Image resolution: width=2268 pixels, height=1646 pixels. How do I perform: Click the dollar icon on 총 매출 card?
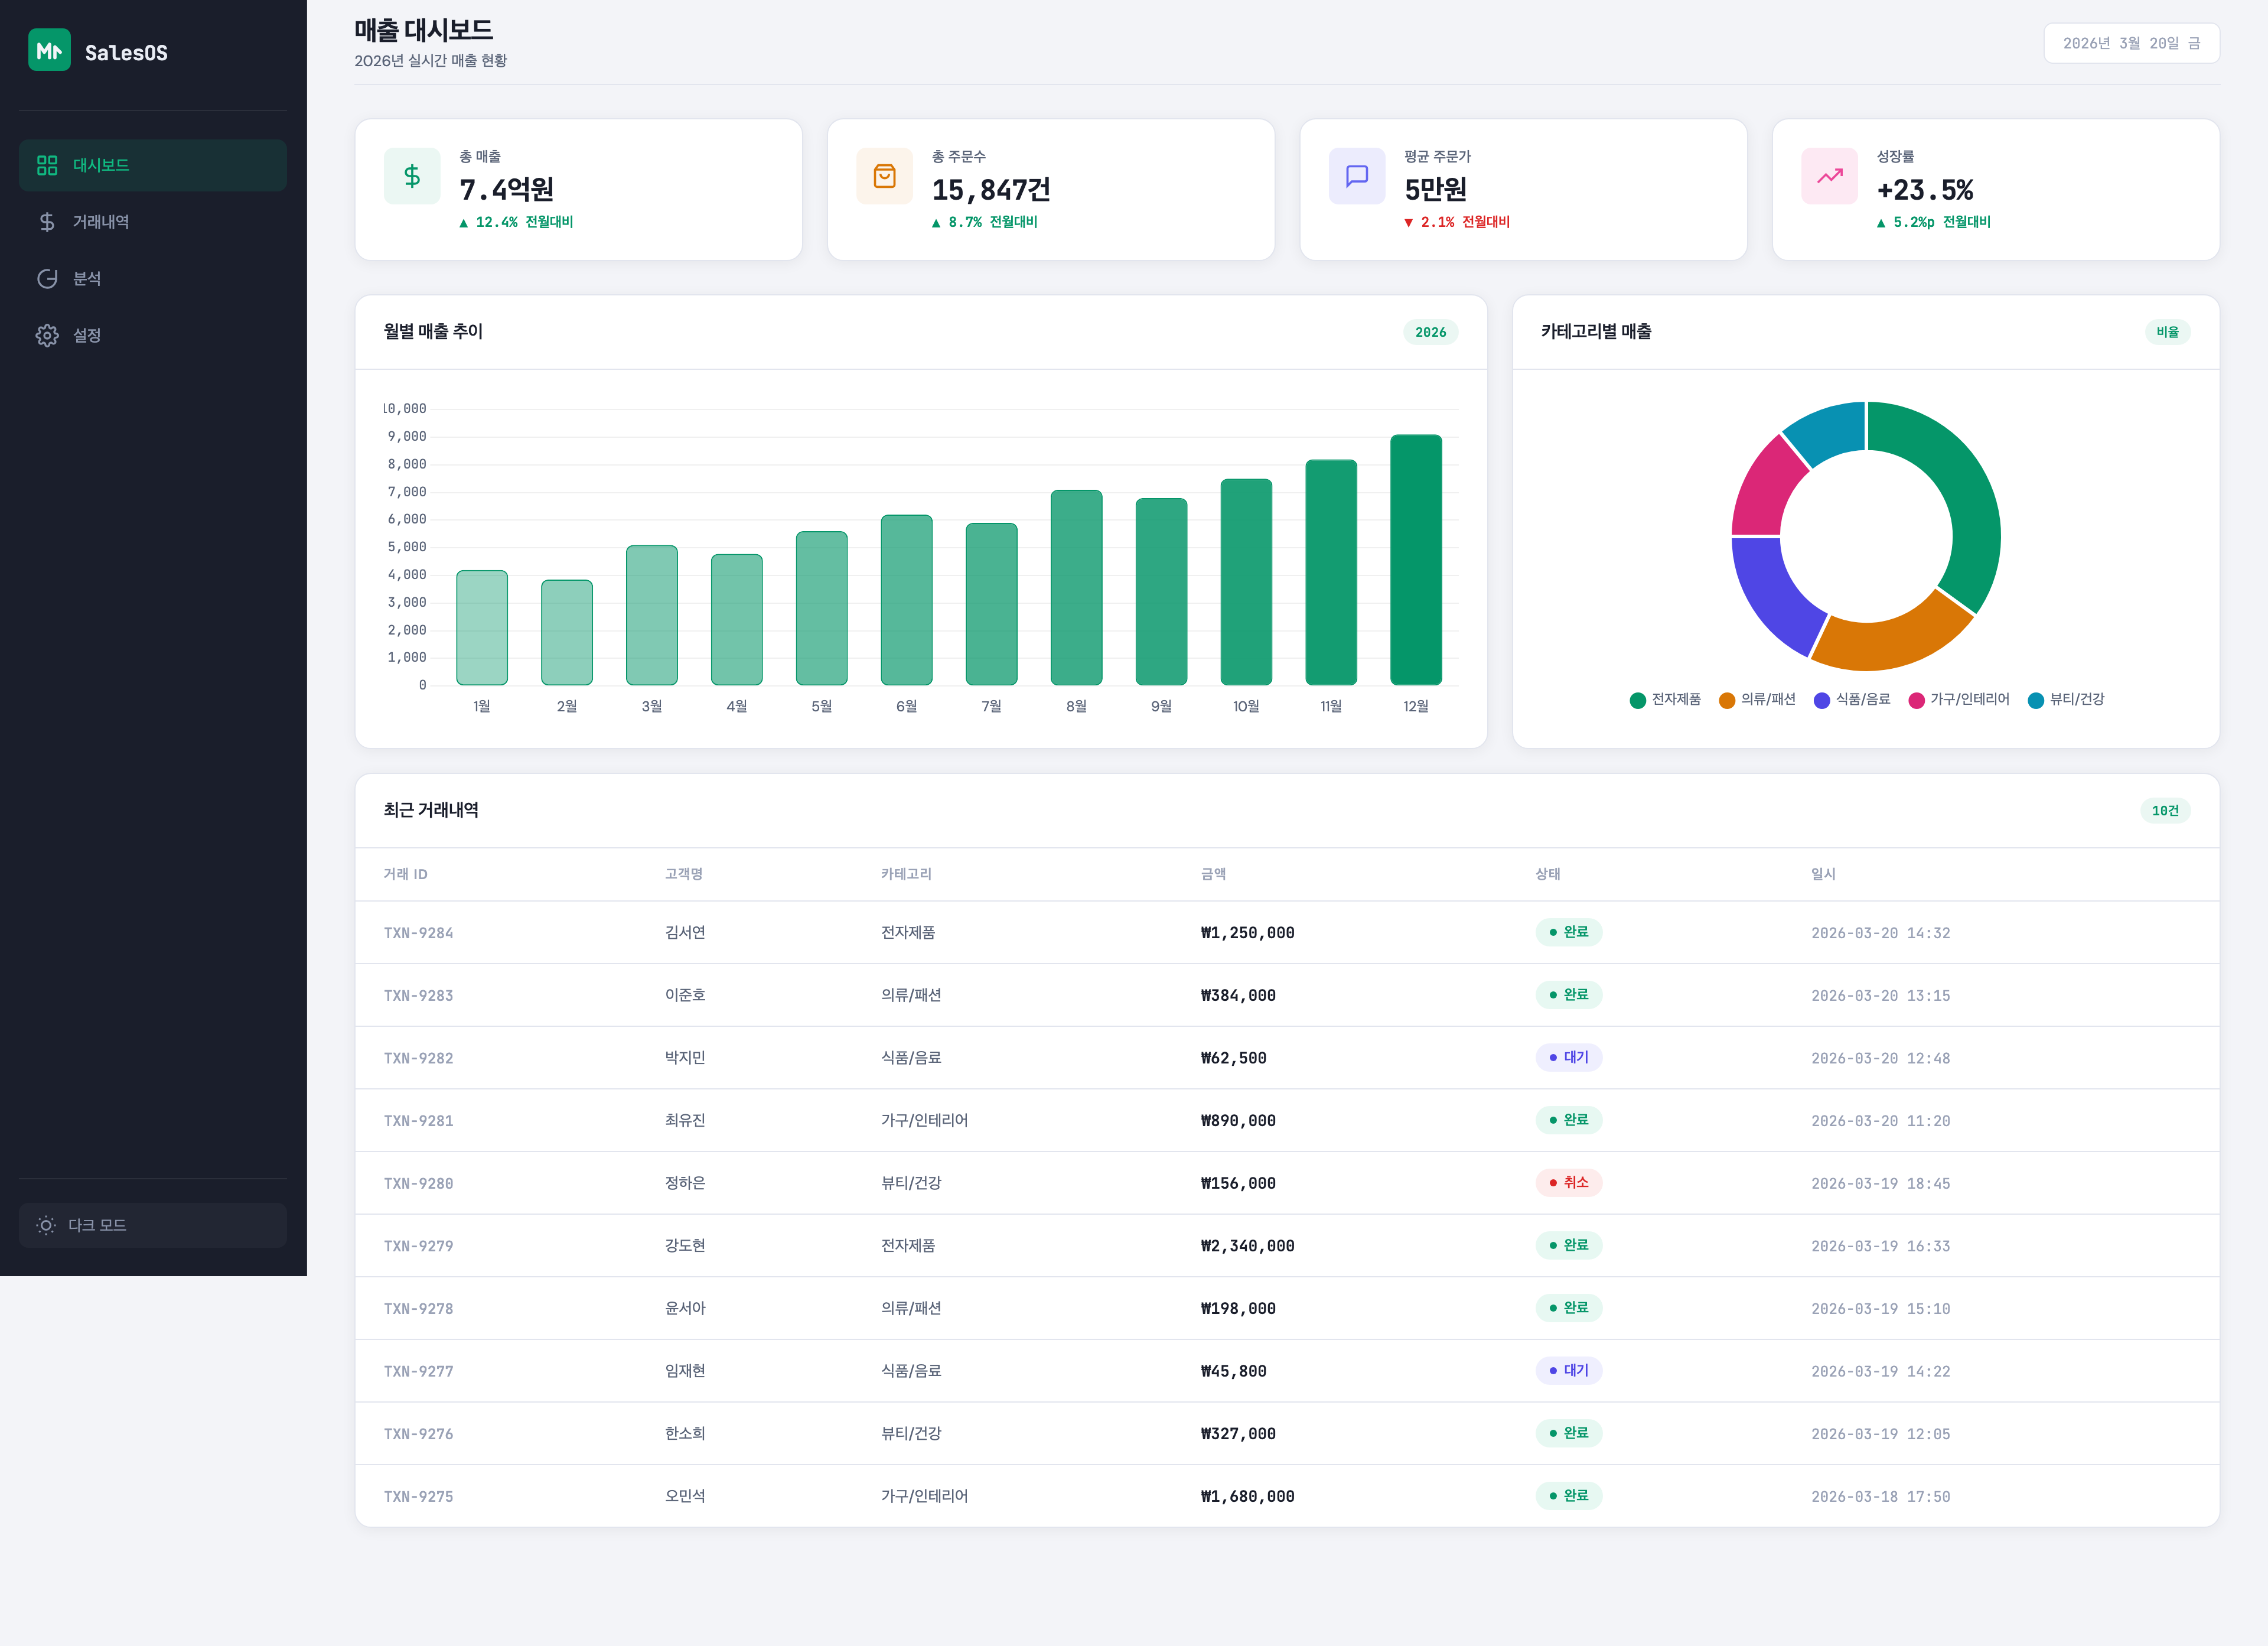[x=412, y=176]
